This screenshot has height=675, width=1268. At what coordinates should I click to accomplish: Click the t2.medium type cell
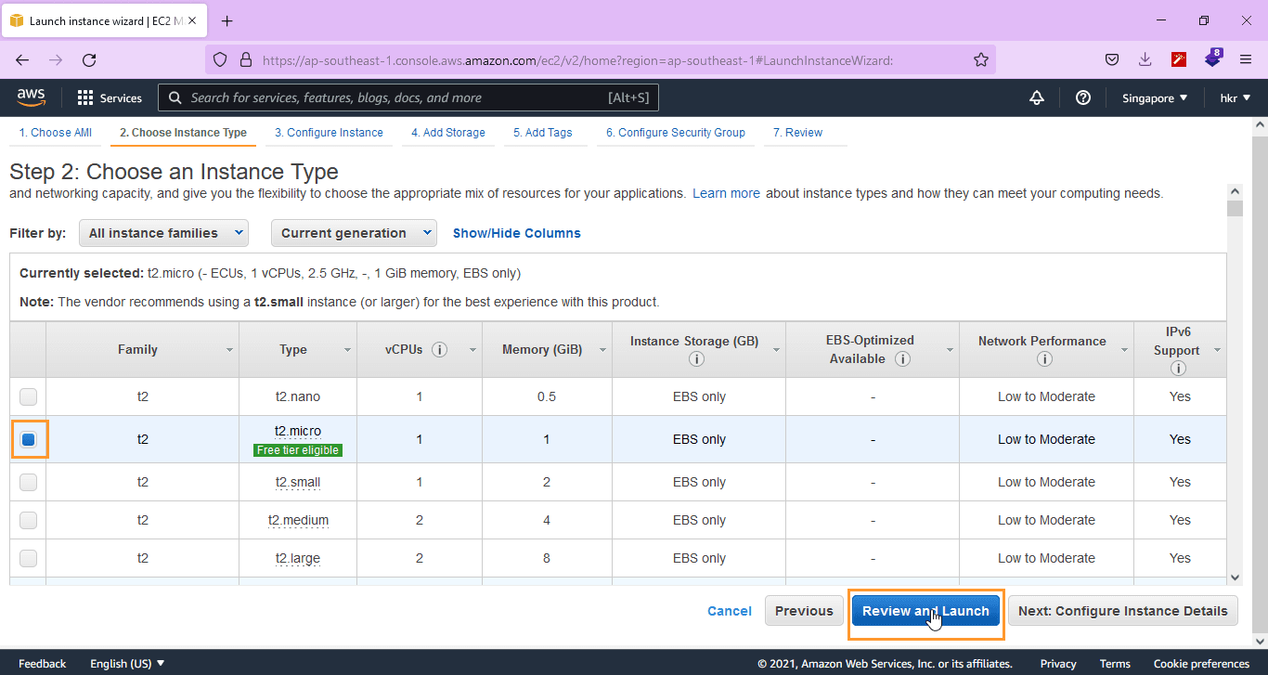[298, 520]
